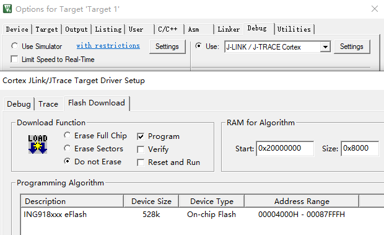Image resolution: width=384 pixels, height=235 pixels.
Task: Enable the Verify checkbox
Action: tap(141, 149)
